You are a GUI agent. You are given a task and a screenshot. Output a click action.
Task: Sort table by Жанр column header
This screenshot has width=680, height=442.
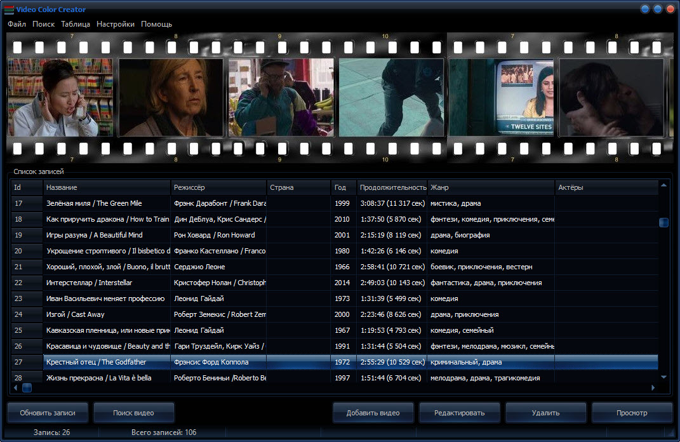[491, 187]
